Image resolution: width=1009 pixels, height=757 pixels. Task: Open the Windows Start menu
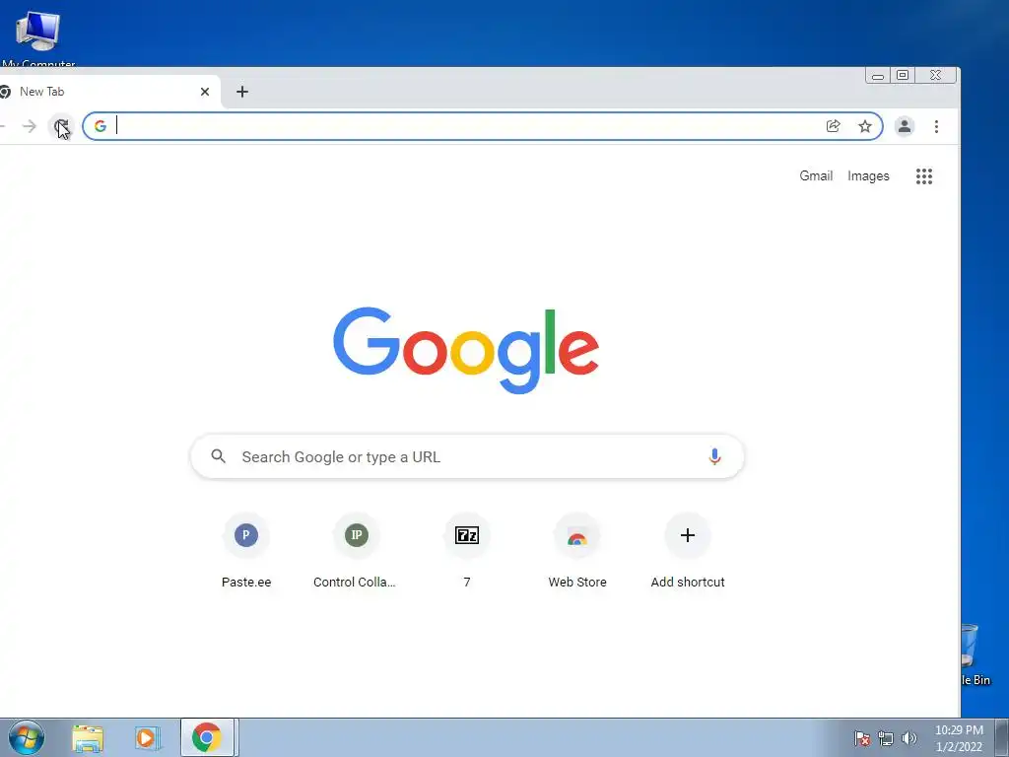click(27, 737)
